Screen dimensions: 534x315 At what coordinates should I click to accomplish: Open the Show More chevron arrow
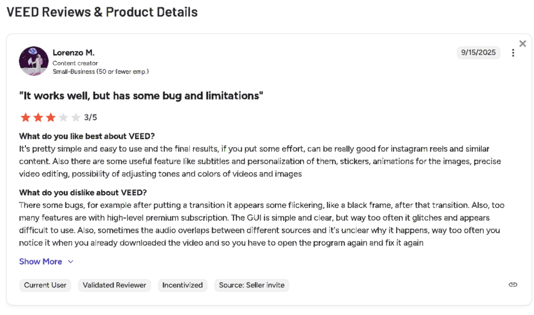[71, 262]
